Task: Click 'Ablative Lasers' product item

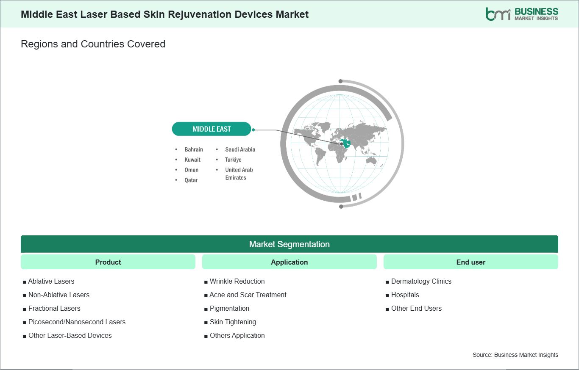Action: 51,281
